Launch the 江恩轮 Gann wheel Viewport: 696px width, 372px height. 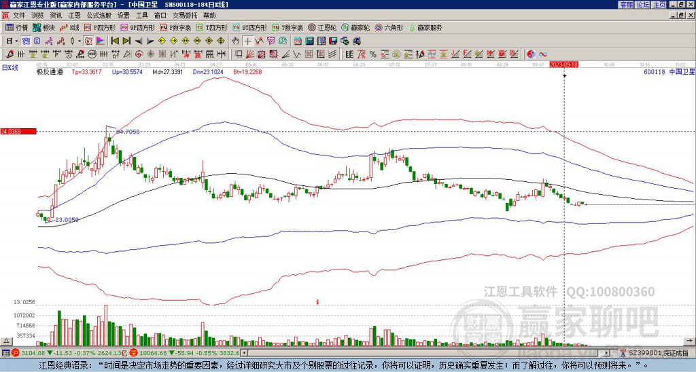[x=322, y=27]
